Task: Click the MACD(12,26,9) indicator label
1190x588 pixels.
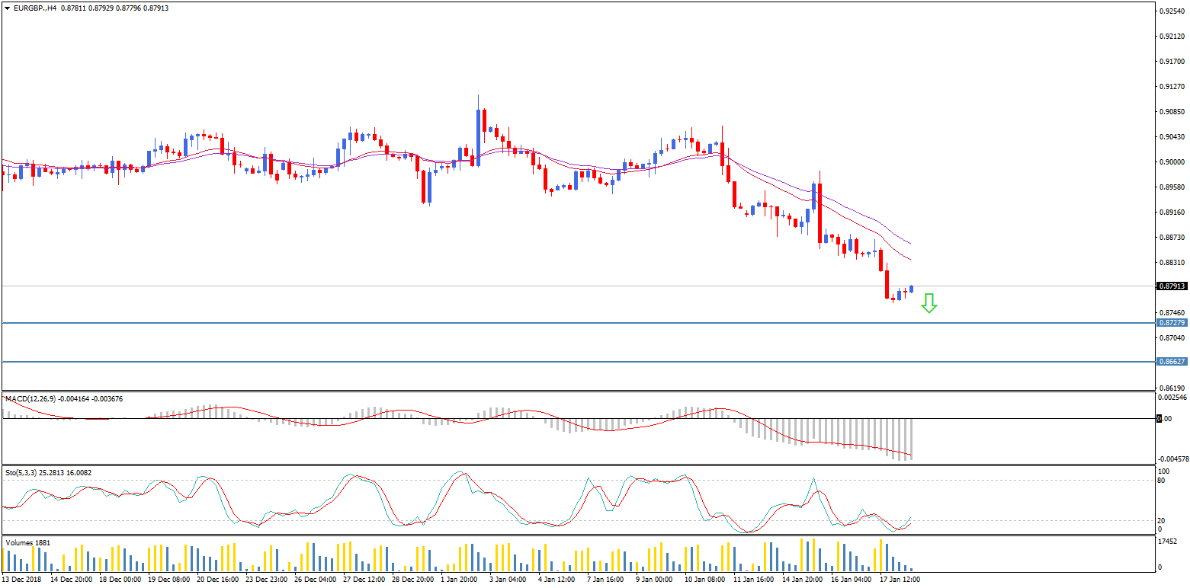Action: coord(32,398)
